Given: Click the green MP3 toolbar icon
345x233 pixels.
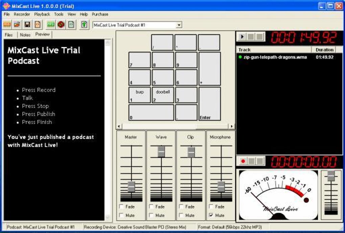Looking at the screenshot, I should 51,24.
